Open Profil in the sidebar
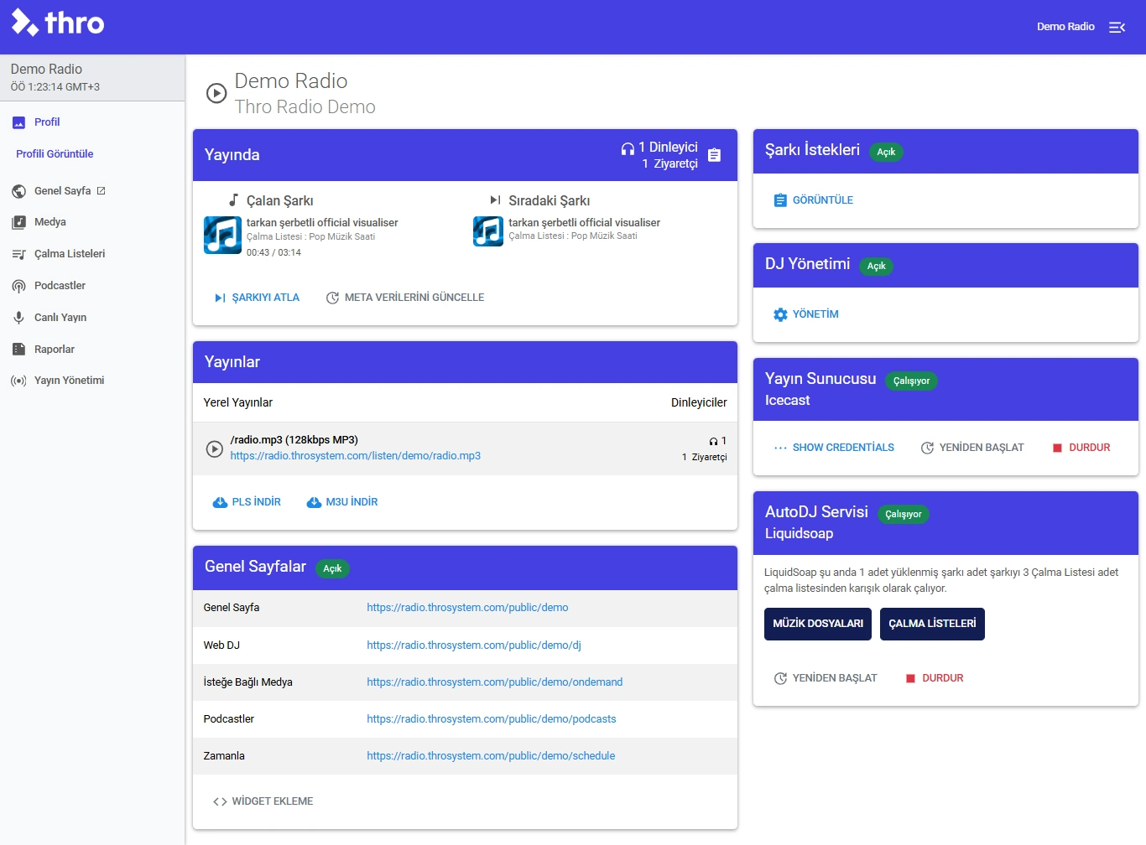1146x845 pixels. 92,122
